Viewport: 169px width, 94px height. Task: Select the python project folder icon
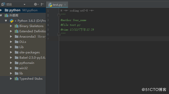(7, 10)
